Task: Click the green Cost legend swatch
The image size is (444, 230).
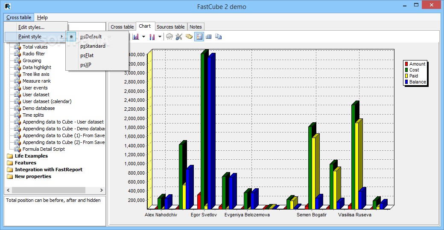Action: [406, 70]
